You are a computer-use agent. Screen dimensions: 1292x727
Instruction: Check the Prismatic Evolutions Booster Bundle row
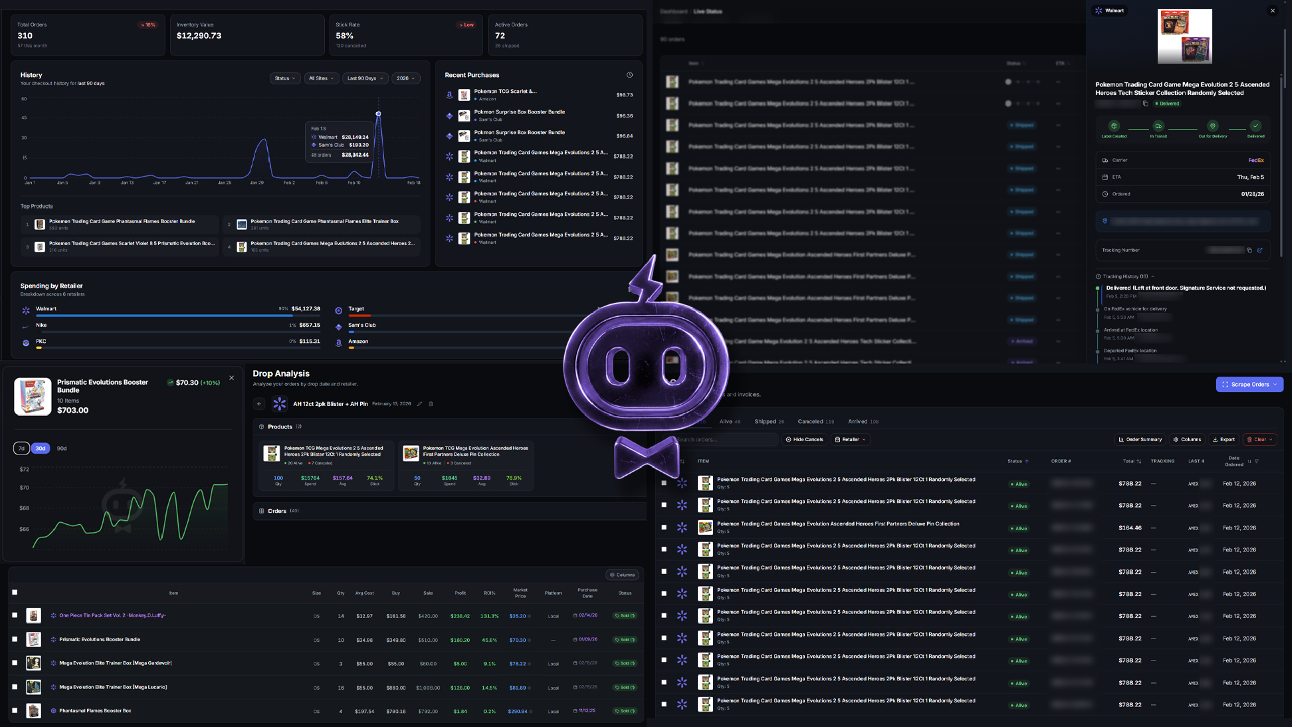pos(15,639)
